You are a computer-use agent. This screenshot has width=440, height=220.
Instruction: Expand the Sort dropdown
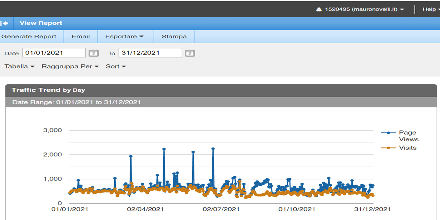116,66
